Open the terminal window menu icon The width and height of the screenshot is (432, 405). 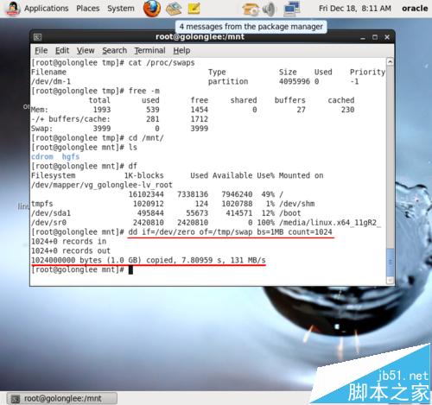tap(37, 37)
